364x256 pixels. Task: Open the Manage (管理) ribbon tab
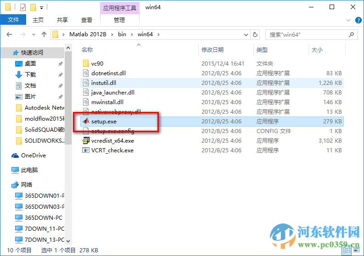click(x=119, y=20)
